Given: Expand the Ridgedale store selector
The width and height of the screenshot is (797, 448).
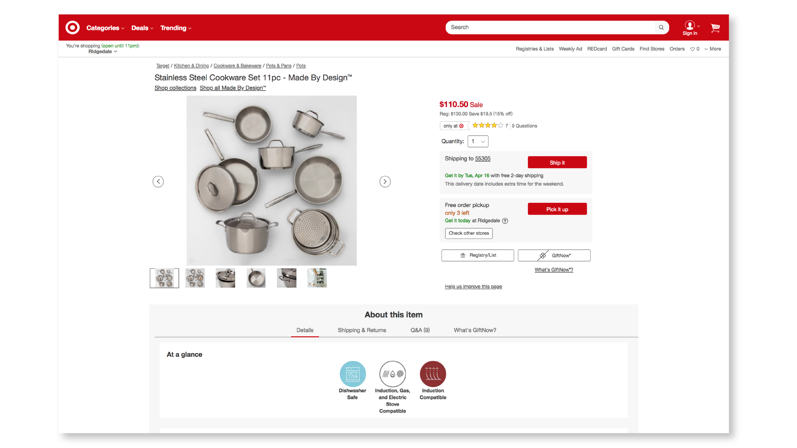Looking at the screenshot, I should (103, 51).
